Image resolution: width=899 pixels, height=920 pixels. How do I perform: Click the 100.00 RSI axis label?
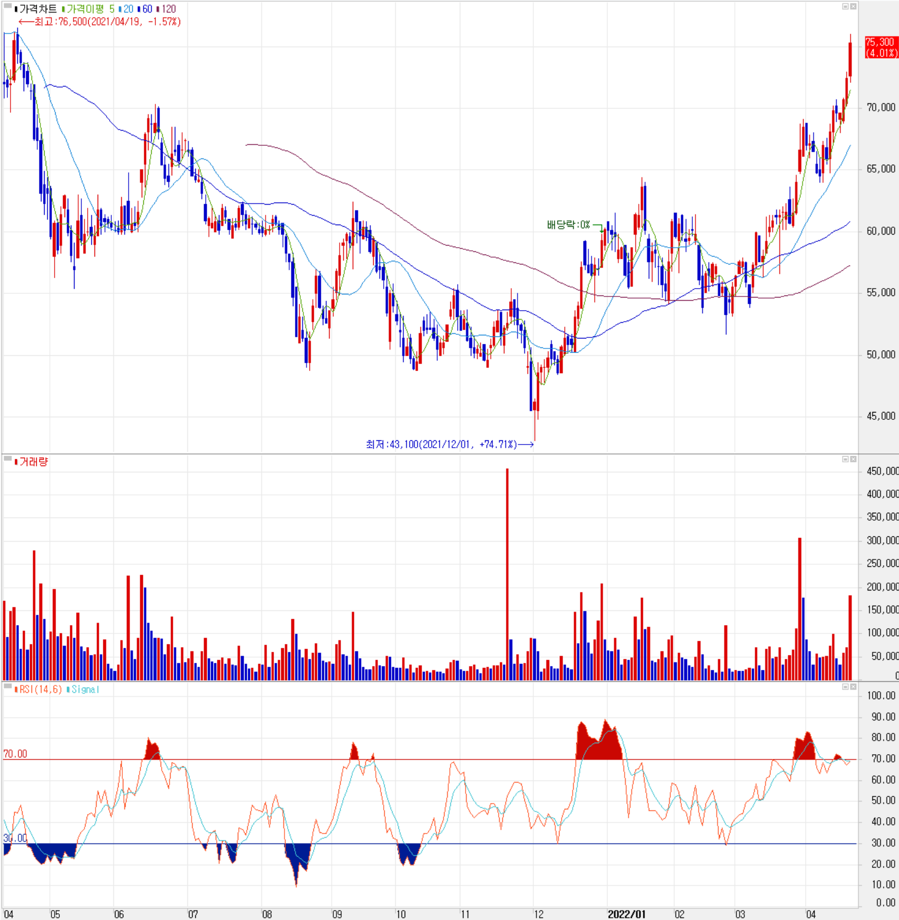click(x=881, y=696)
